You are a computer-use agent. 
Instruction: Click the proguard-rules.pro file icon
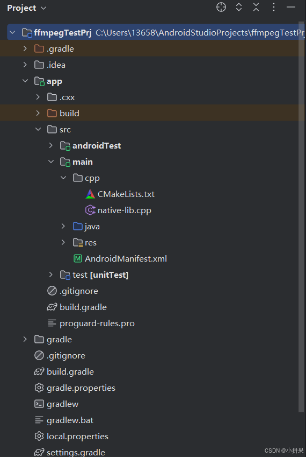coord(52,323)
